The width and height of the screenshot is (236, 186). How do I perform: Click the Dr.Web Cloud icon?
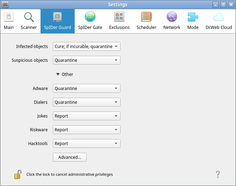219,17
